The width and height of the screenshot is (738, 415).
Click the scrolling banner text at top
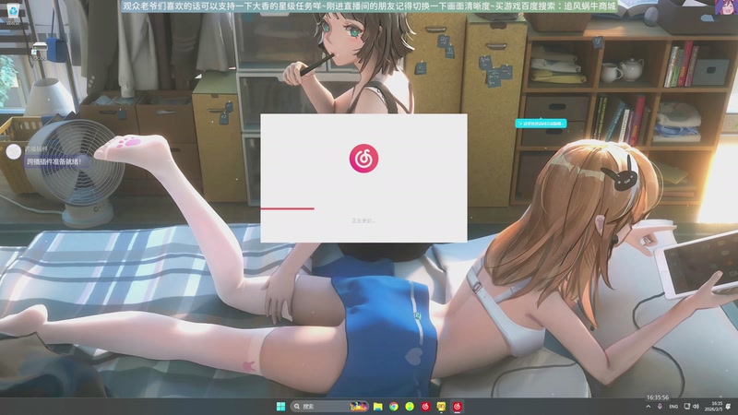pyautogui.click(x=369, y=6)
